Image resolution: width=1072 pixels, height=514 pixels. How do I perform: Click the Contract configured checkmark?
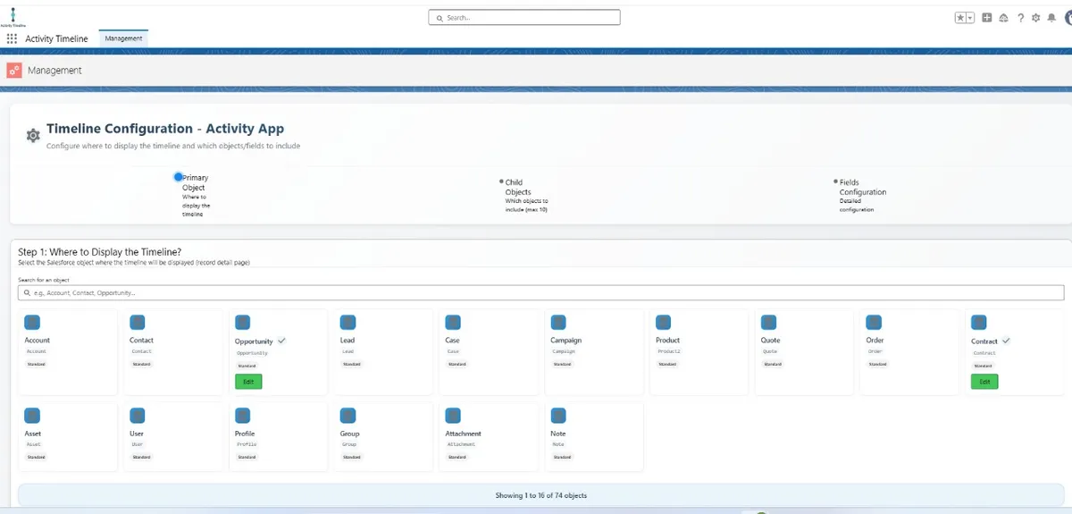1006,341
